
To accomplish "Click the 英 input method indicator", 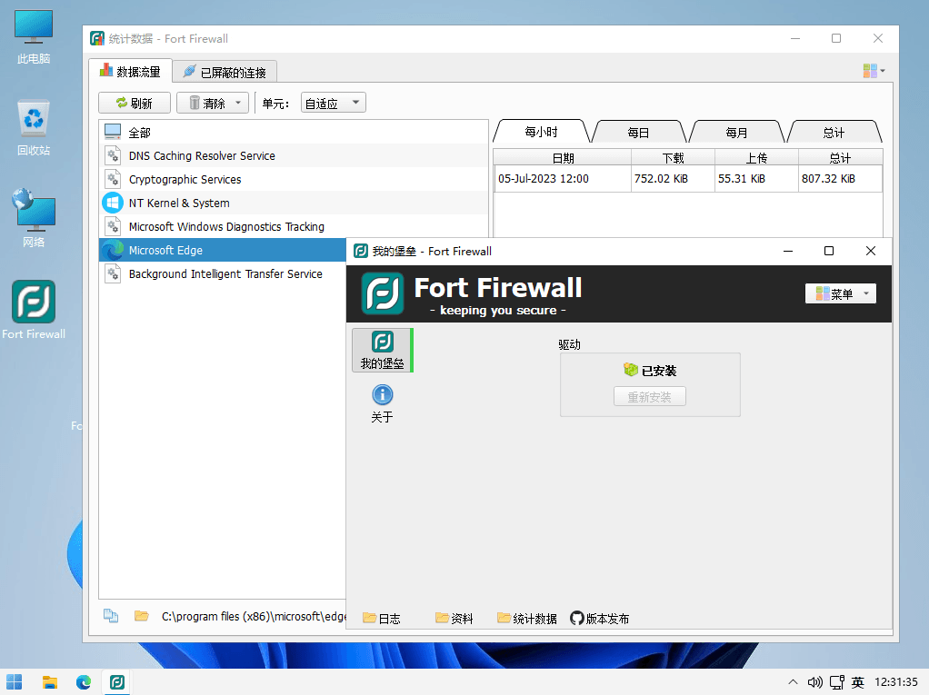I will [x=857, y=682].
